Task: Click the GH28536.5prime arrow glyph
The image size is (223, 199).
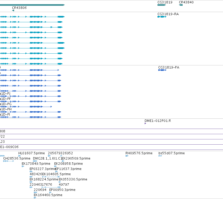Action: (9, 161)
